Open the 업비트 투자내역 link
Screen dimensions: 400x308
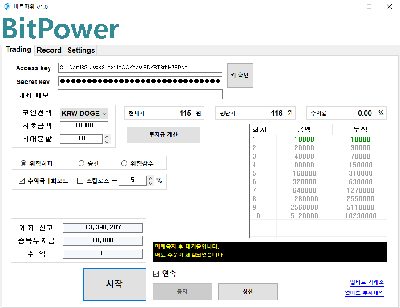tap(364, 293)
